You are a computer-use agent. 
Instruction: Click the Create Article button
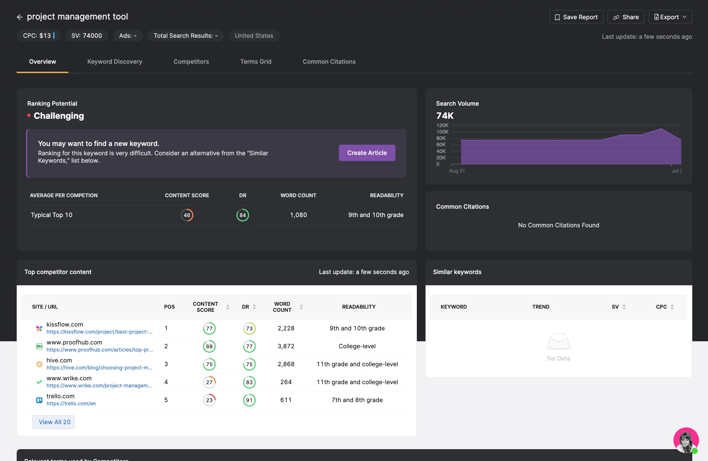pos(367,152)
